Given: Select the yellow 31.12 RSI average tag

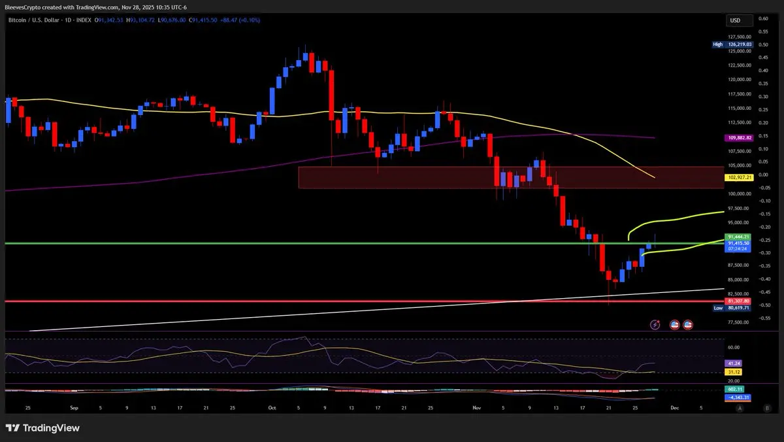Looking at the screenshot, I should [734, 371].
